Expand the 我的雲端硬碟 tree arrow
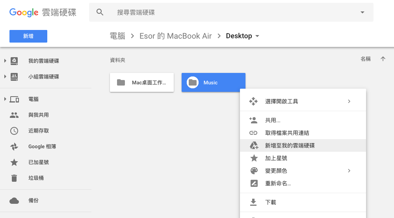This screenshot has width=394, height=218. (5, 61)
